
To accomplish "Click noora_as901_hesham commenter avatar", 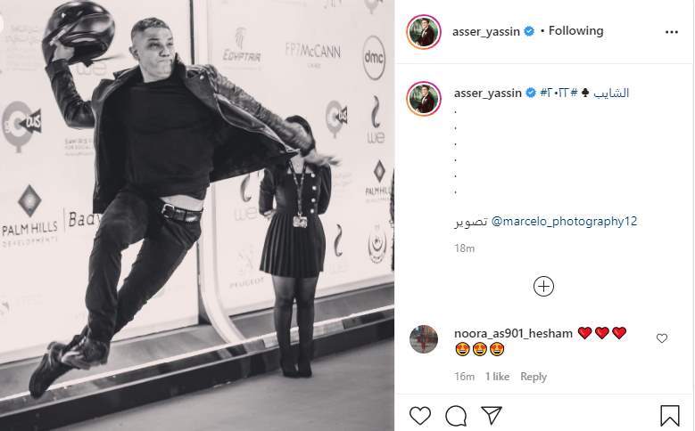I will click(x=424, y=339).
